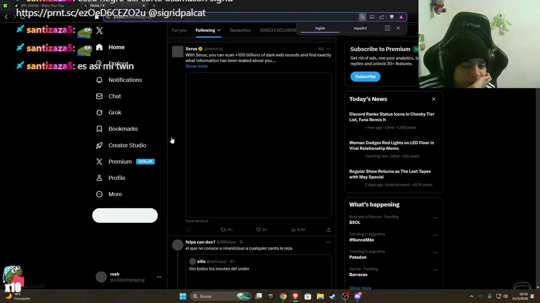Open more options for #NuncaMás trend

[435, 235]
